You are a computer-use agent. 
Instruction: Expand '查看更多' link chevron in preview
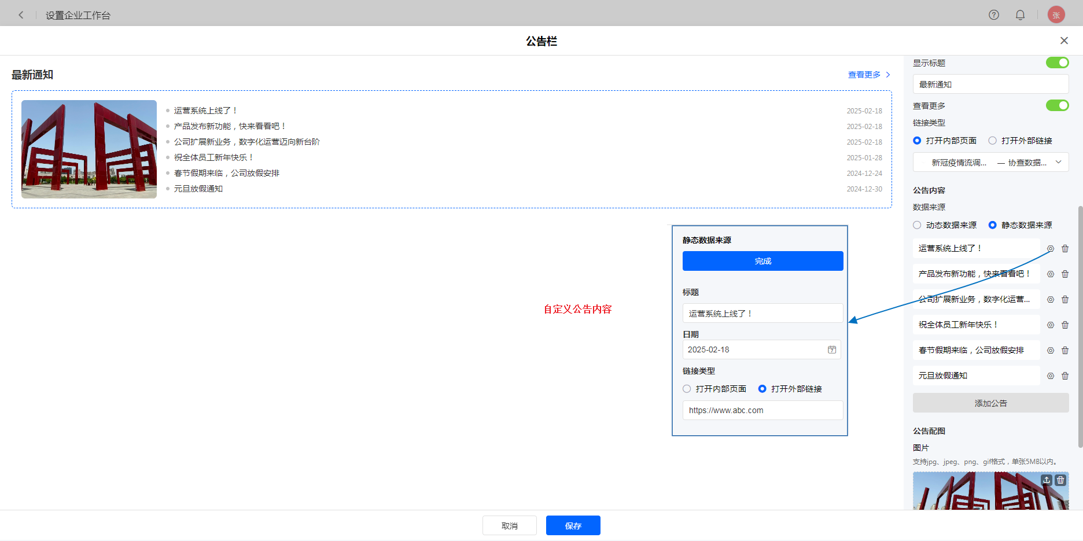click(x=888, y=75)
